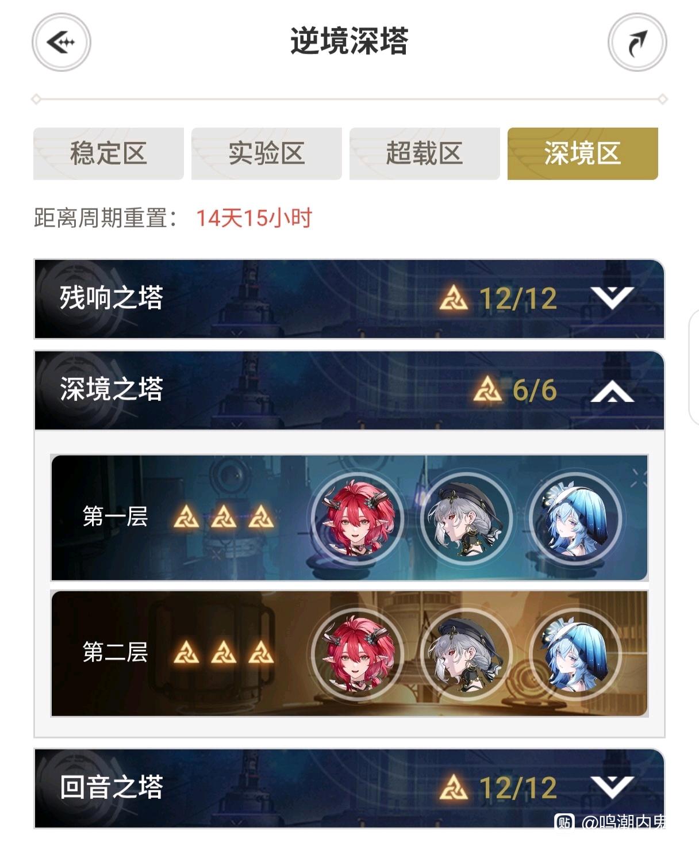Select blue-haired character in 第二层

575,653
